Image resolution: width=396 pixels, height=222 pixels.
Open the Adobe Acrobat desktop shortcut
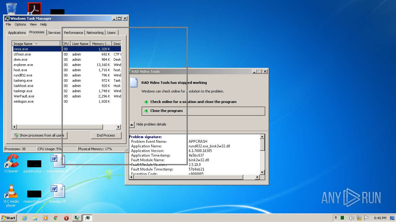(34, 9)
